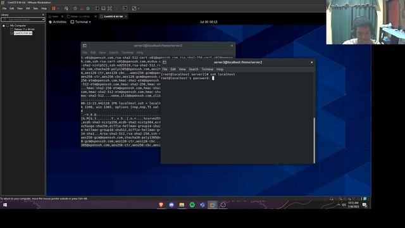
Task: Open View menu in back terminal
Action: pos(103,53)
